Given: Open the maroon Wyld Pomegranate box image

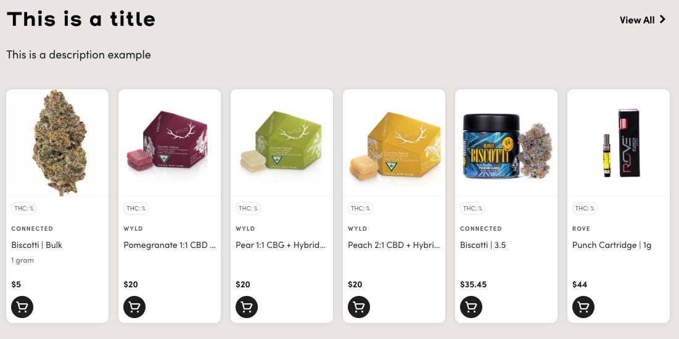Looking at the screenshot, I should 170,143.
